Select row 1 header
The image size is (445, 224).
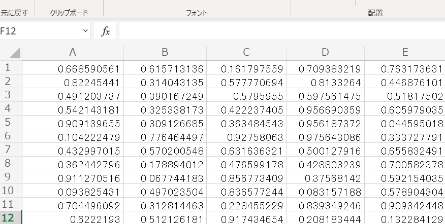[11, 67]
